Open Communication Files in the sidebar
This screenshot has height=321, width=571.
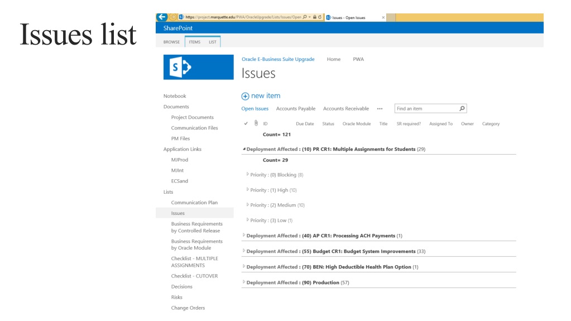pos(194,128)
